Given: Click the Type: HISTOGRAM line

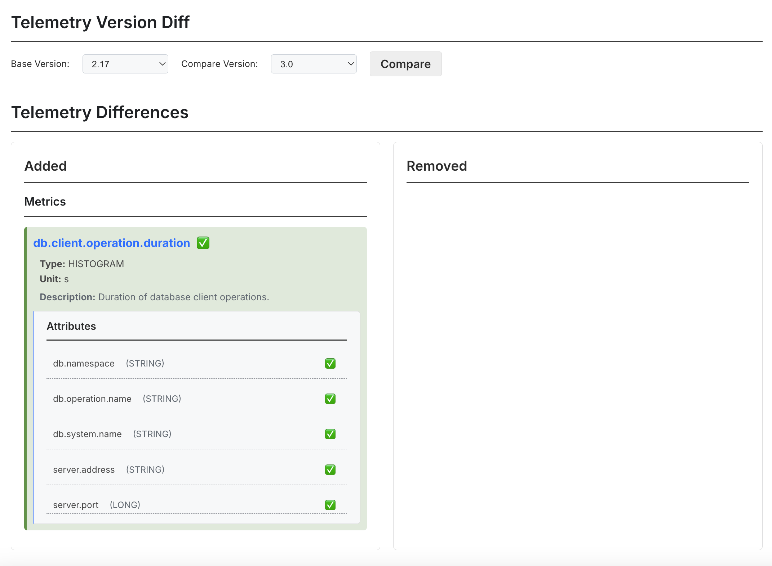Looking at the screenshot, I should click(x=82, y=264).
